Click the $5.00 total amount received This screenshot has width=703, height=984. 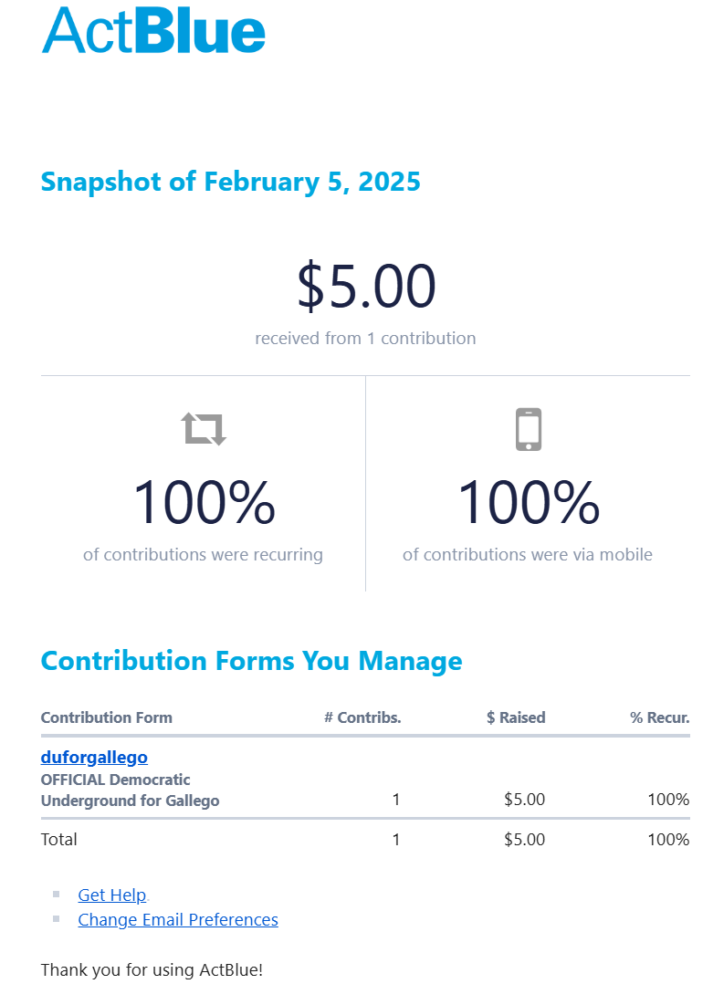[x=366, y=286]
